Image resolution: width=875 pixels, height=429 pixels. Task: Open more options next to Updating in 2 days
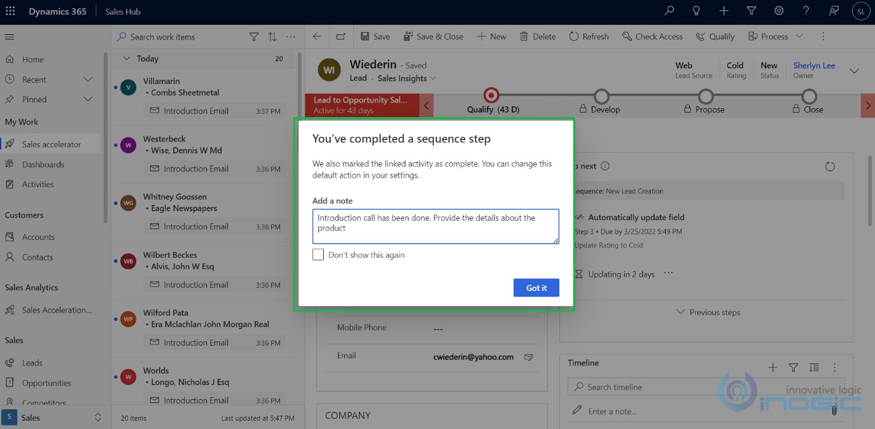pos(668,274)
